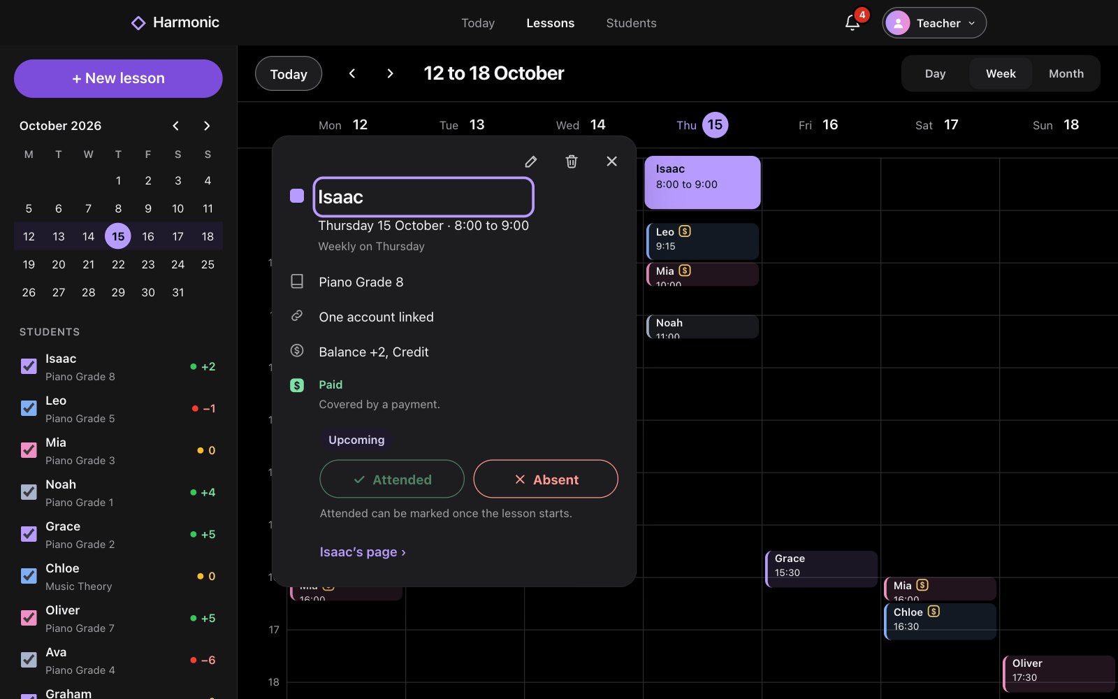Toggle Mia student checkbox
The width and height of the screenshot is (1118, 699).
pyautogui.click(x=29, y=449)
